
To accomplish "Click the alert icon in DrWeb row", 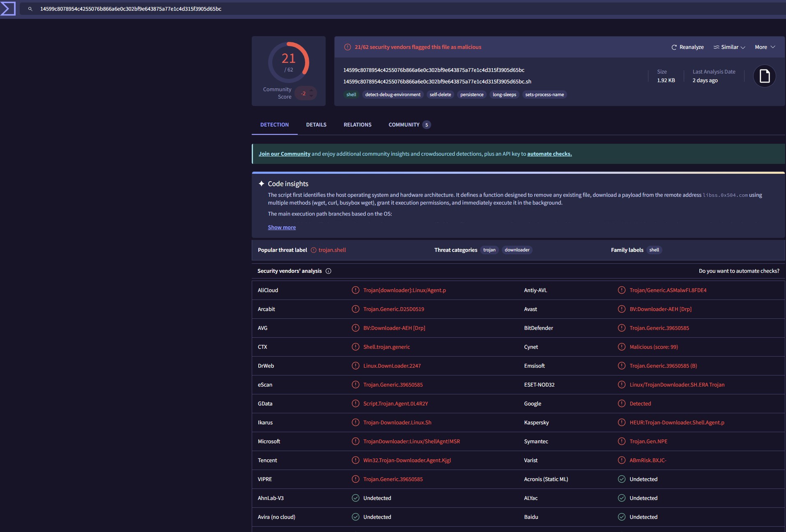I will [356, 366].
